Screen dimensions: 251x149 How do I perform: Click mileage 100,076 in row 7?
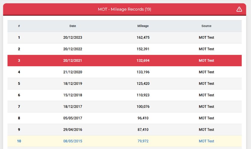[x=143, y=107]
